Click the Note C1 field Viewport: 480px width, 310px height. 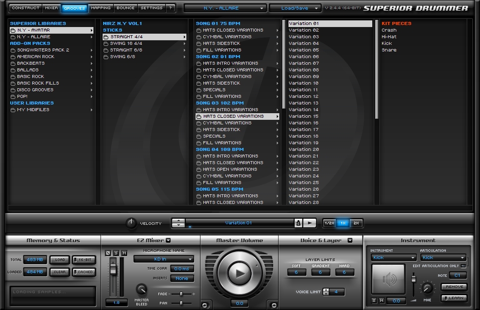tap(458, 275)
